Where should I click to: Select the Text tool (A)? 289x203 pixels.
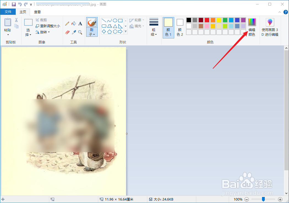[80, 24]
